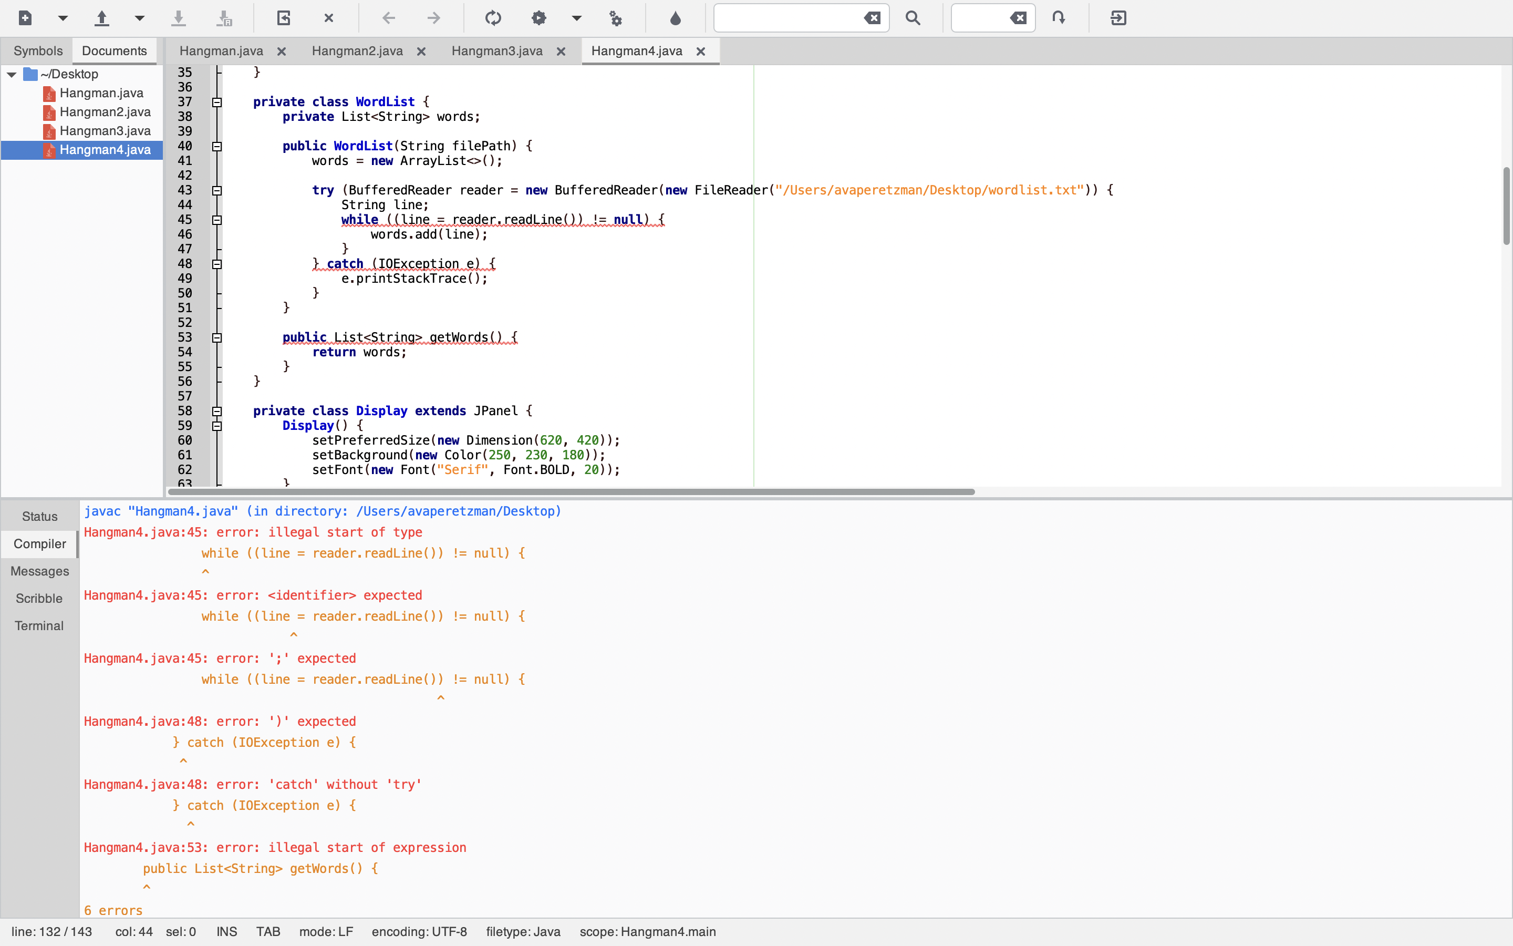1513x946 pixels.
Task: Navigate forward one location
Action: pos(433,18)
